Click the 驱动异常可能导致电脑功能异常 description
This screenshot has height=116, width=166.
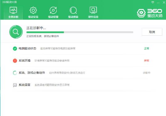tap(58, 48)
